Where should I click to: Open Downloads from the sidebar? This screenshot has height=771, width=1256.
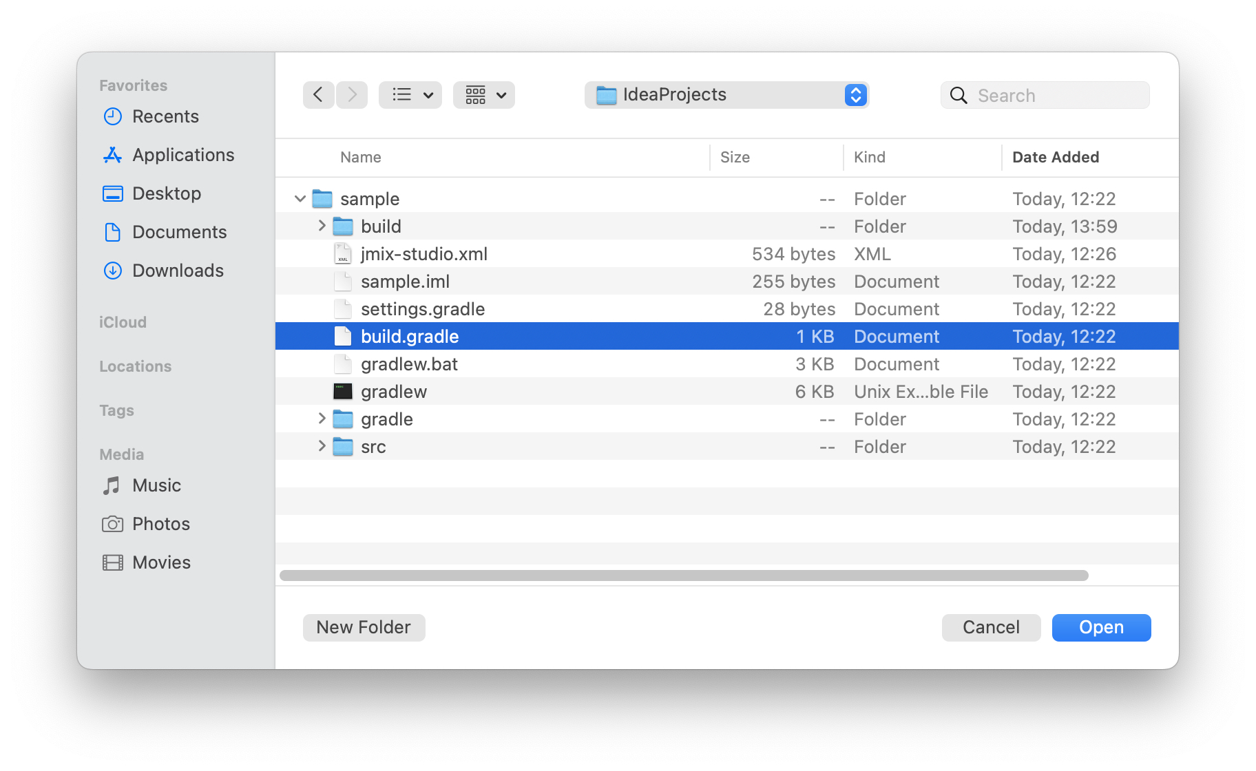click(177, 271)
